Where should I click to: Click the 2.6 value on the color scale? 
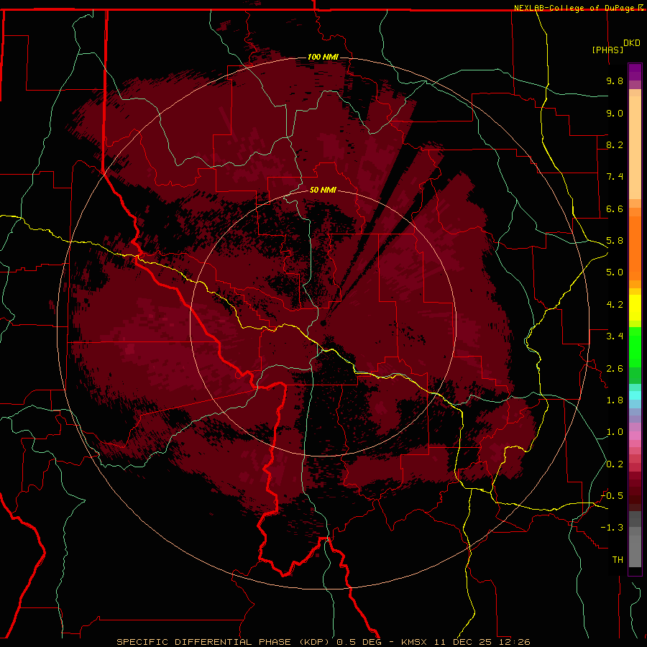pos(615,369)
